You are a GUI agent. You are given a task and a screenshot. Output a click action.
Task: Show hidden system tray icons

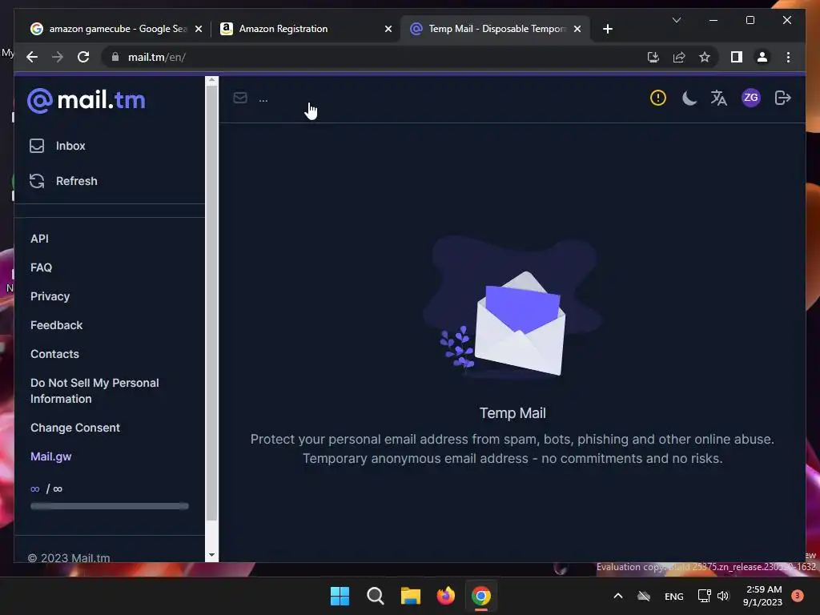pyautogui.click(x=617, y=596)
